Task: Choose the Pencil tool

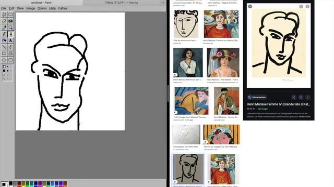Action: (x=4, y=34)
